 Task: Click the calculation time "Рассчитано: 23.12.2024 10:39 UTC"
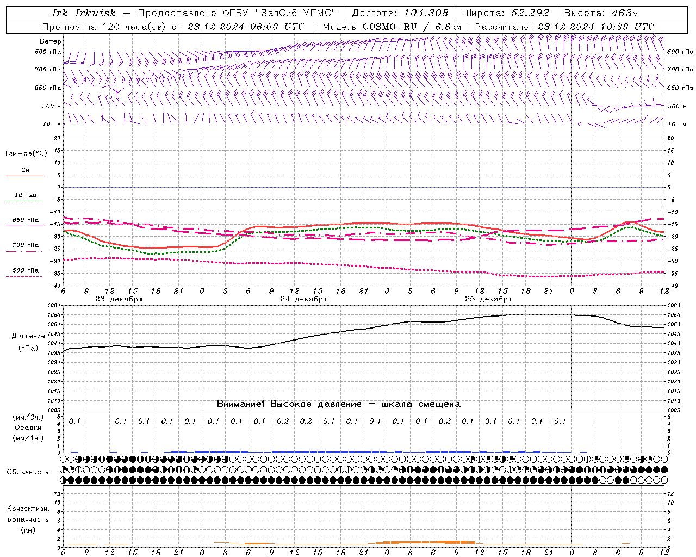(x=564, y=27)
